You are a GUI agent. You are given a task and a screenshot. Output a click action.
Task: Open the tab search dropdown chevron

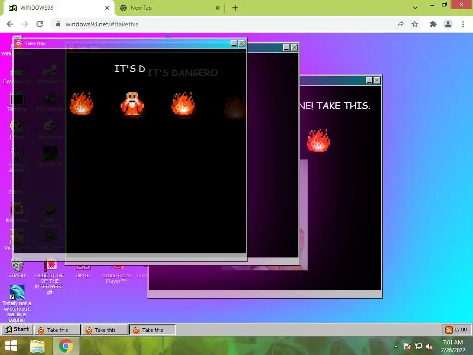415,8
